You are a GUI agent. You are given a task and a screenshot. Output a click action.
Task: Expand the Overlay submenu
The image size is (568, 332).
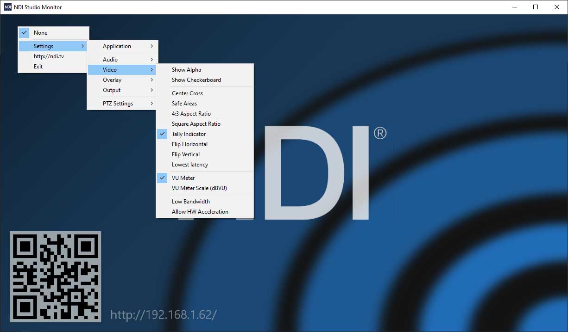tap(123, 80)
